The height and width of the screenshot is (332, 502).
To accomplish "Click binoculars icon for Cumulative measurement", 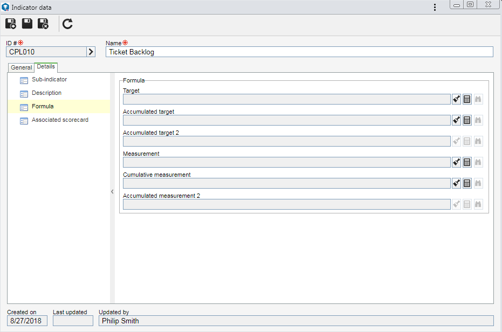I will (478, 183).
